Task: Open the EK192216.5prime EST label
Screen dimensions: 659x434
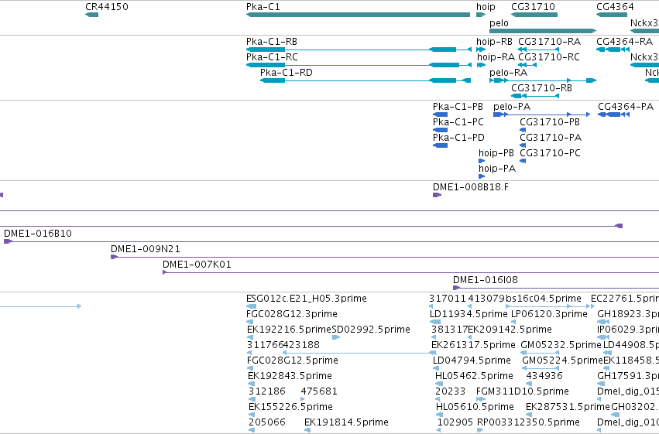Action: [x=289, y=330]
